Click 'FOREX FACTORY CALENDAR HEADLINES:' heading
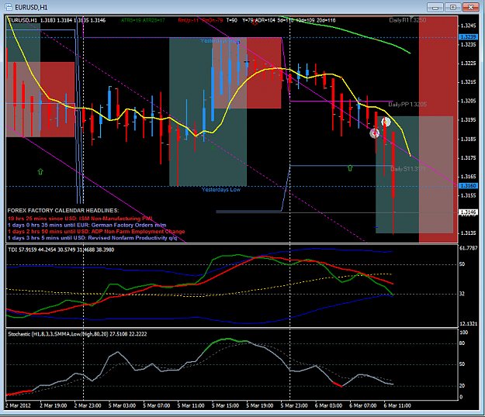 [63, 210]
